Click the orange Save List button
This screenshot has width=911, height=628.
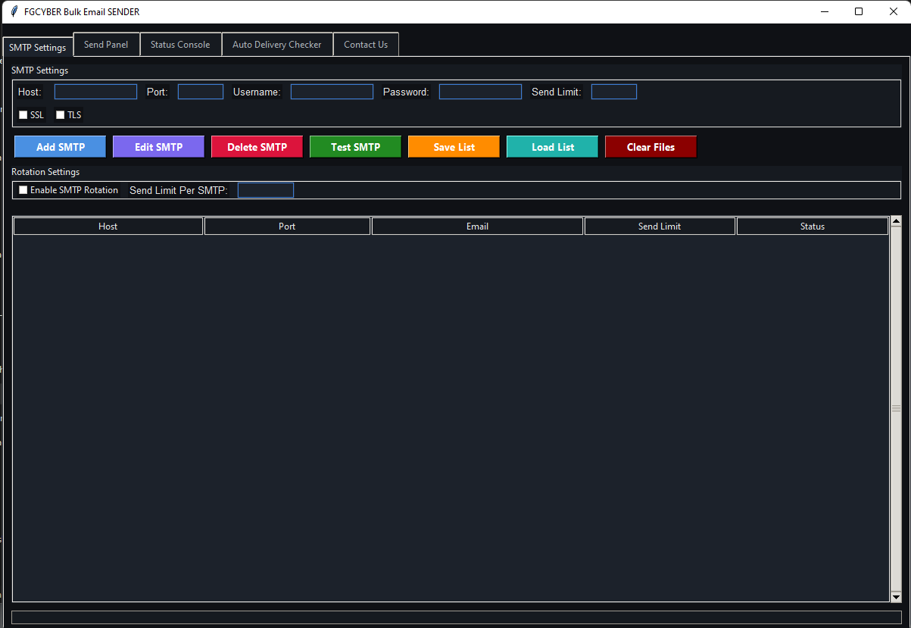pyautogui.click(x=454, y=147)
